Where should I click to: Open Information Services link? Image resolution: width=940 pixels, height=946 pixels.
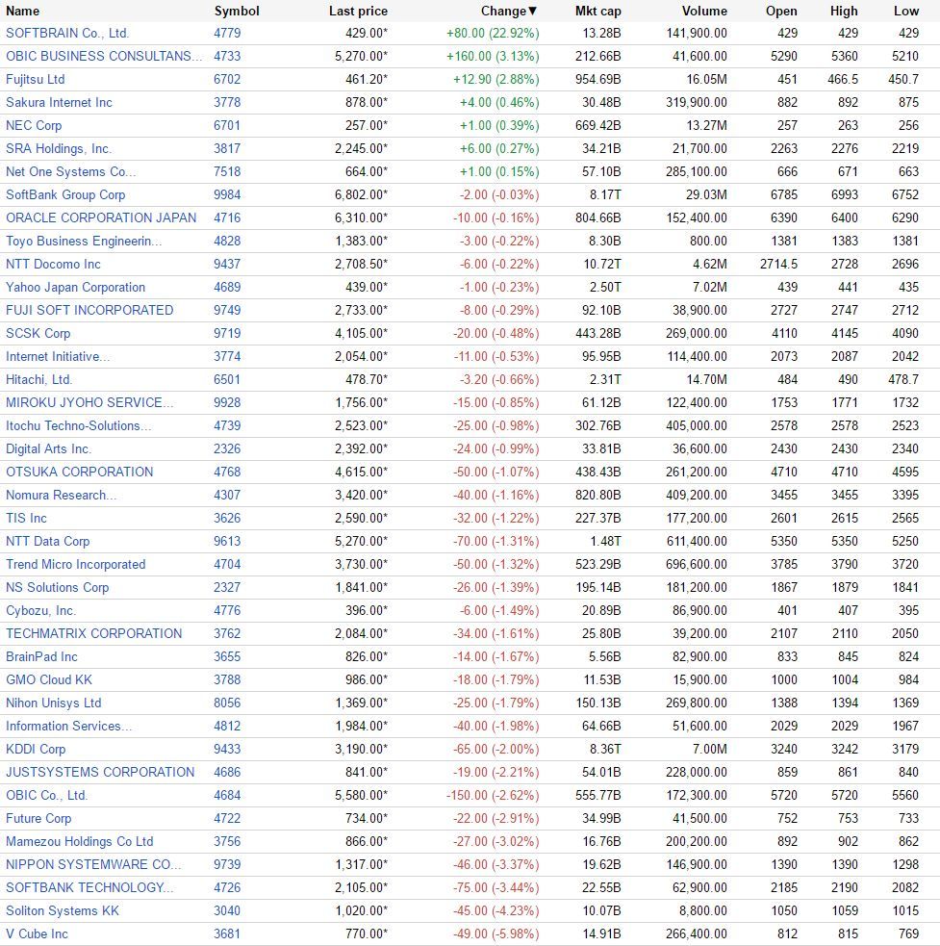tap(68, 726)
